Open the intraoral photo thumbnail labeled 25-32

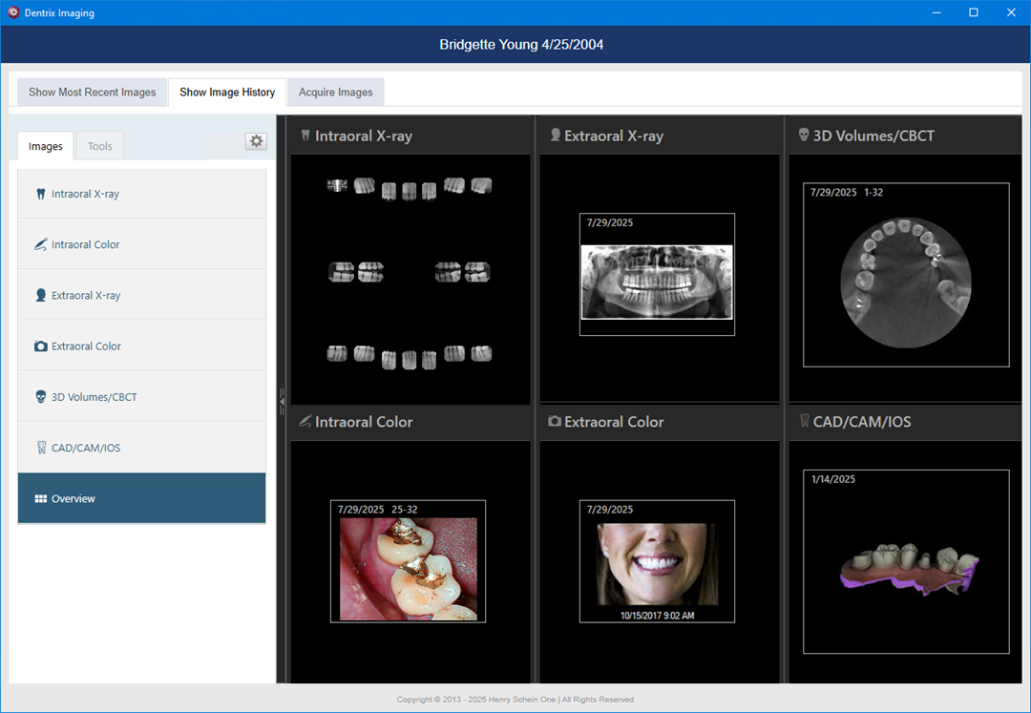tap(408, 561)
